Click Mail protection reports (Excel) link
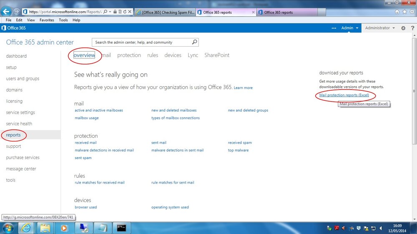Viewport: 417px width, 234px height. click(x=344, y=95)
